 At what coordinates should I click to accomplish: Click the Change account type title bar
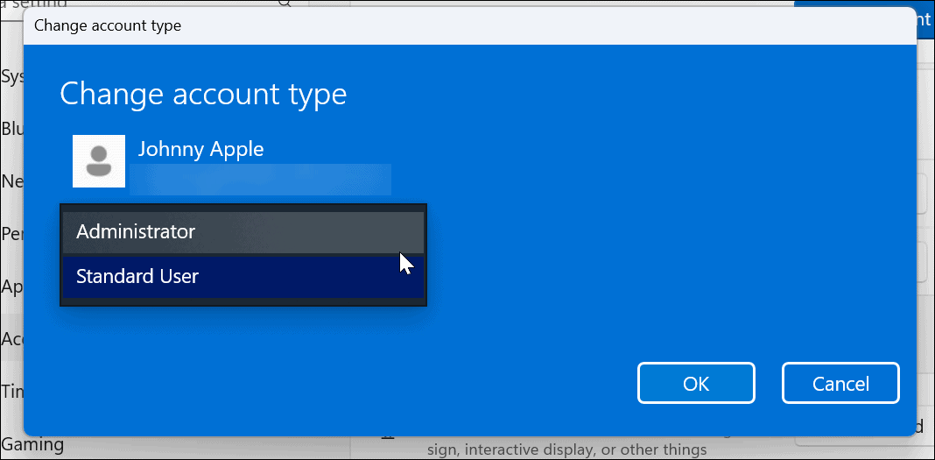point(470,25)
